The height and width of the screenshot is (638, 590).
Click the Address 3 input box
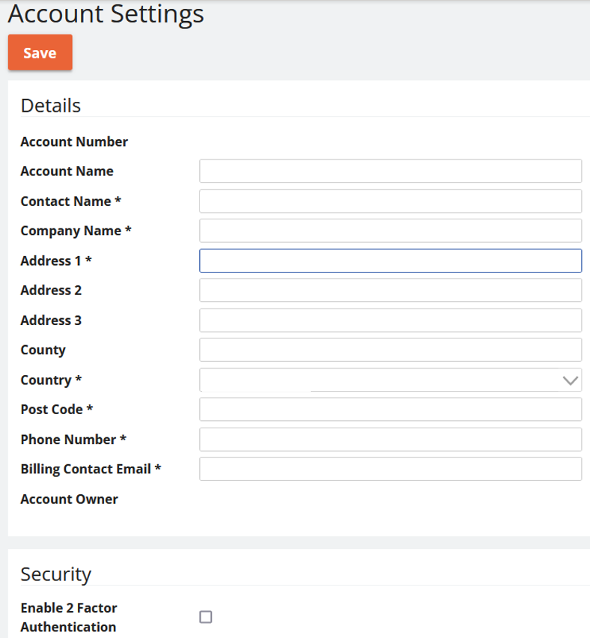tap(390, 320)
